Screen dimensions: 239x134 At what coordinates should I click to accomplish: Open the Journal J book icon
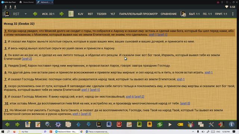coord(139,124)
